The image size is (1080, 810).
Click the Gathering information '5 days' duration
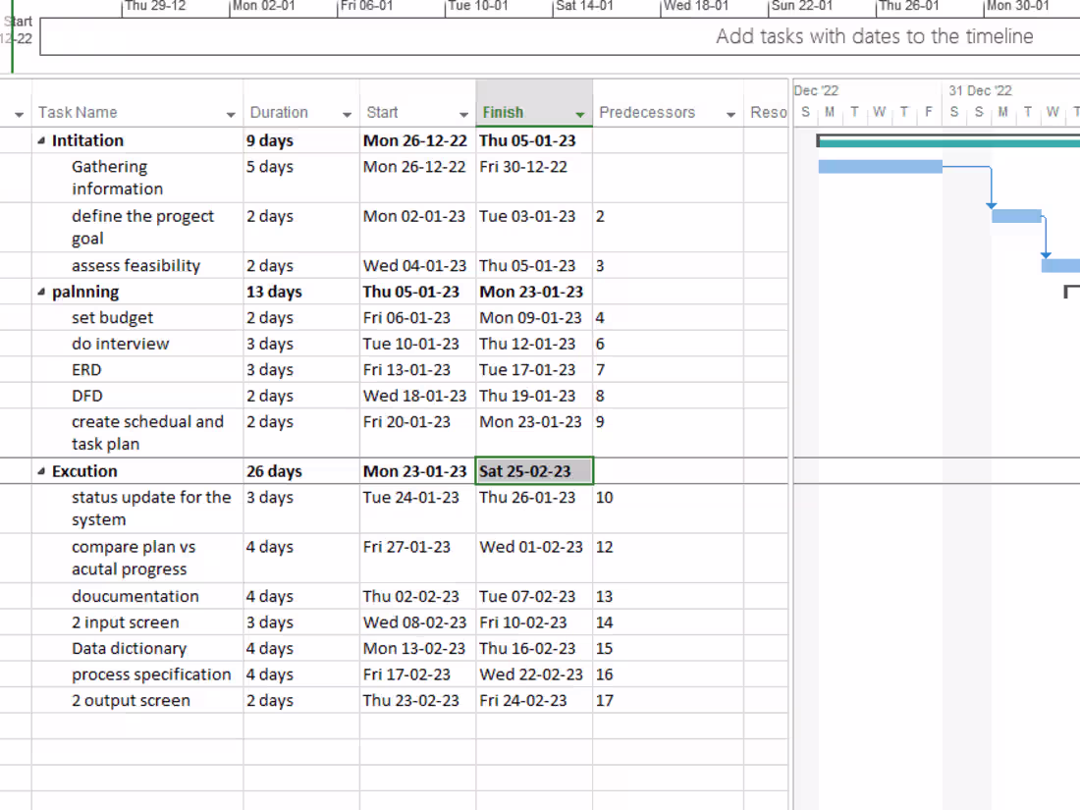[x=301, y=178]
